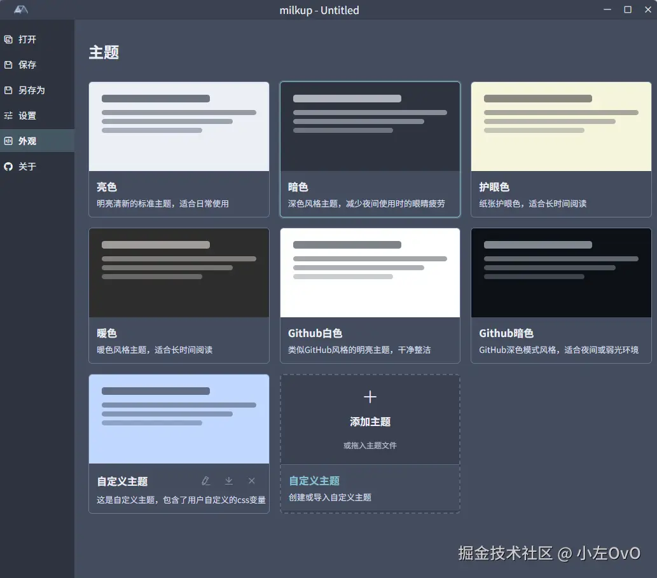
Task: Choose 另存为 in the sidebar
Action: tap(37, 90)
